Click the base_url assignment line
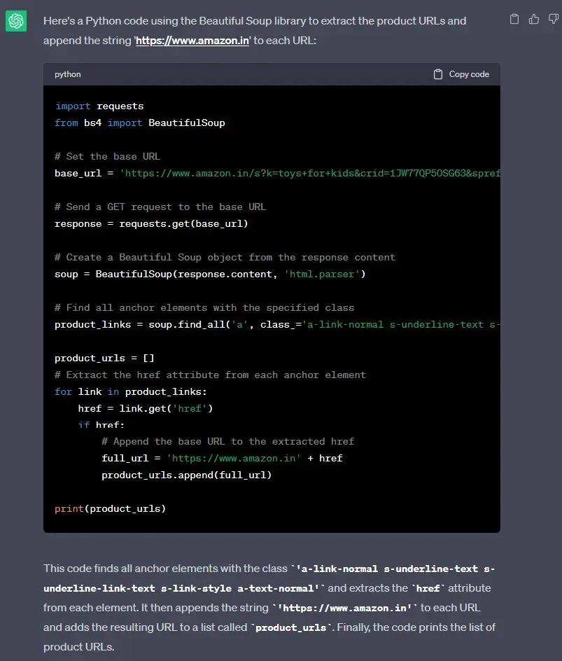This screenshot has height=661, width=562. [277, 173]
